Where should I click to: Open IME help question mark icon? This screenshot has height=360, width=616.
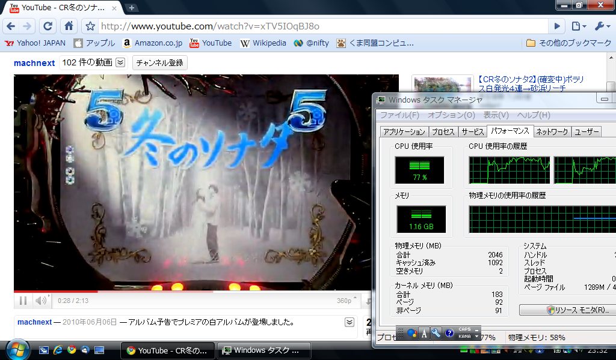[x=449, y=333]
